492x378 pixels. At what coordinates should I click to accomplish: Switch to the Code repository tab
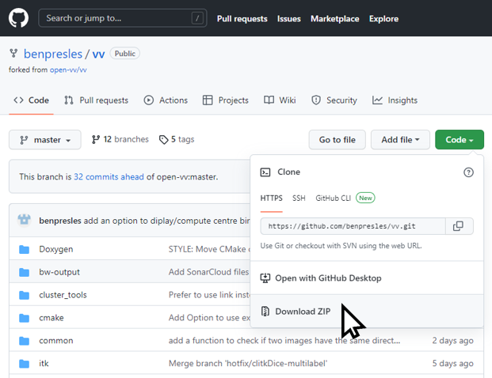(x=32, y=100)
